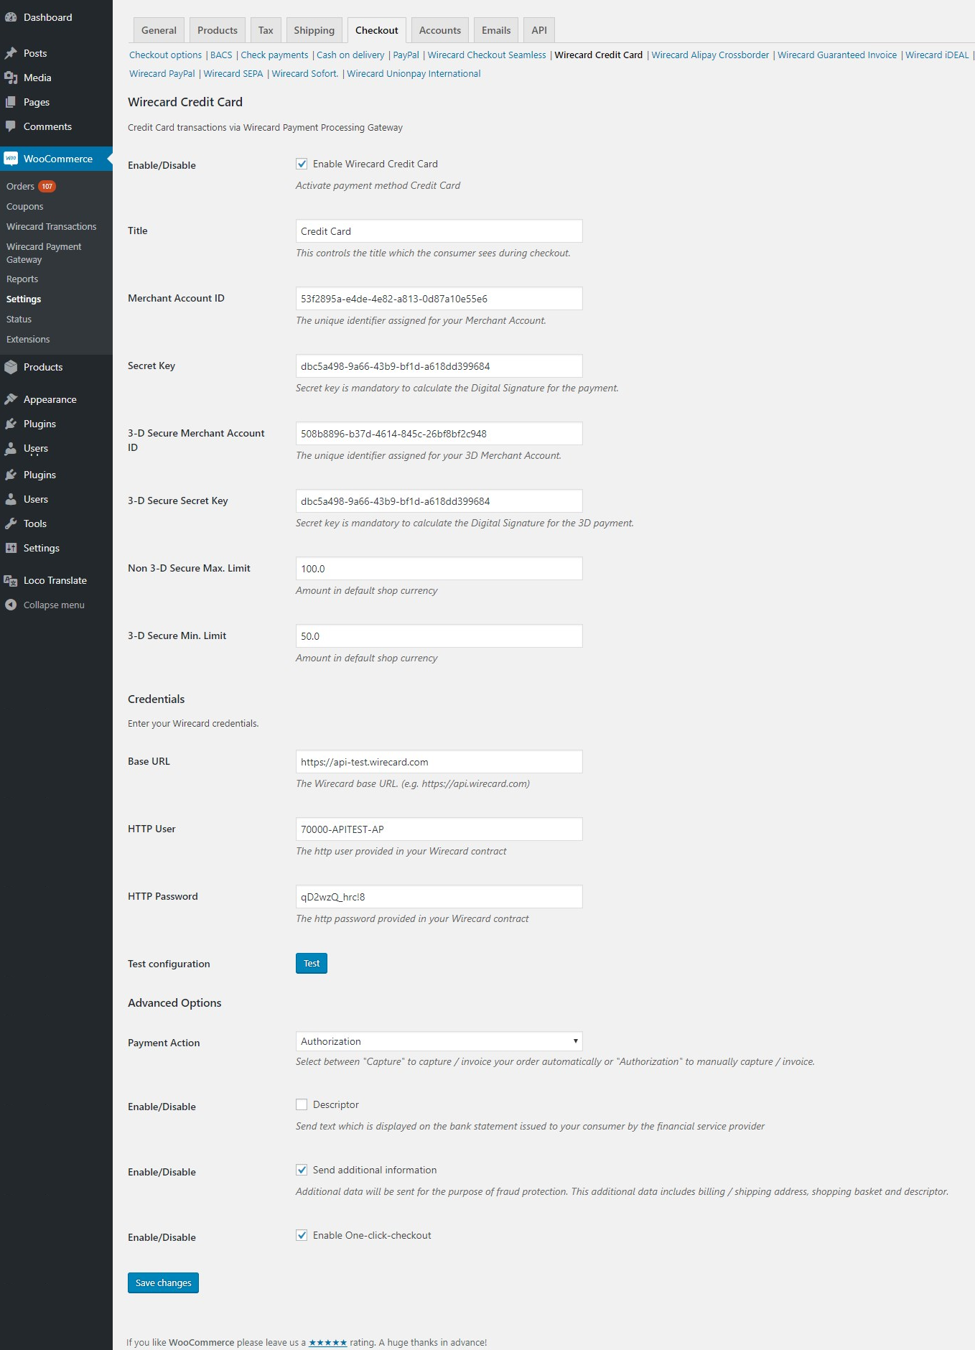This screenshot has height=1350, width=975.
Task: Switch to the General tab
Action: pyautogui.click(x=159, y=30)
